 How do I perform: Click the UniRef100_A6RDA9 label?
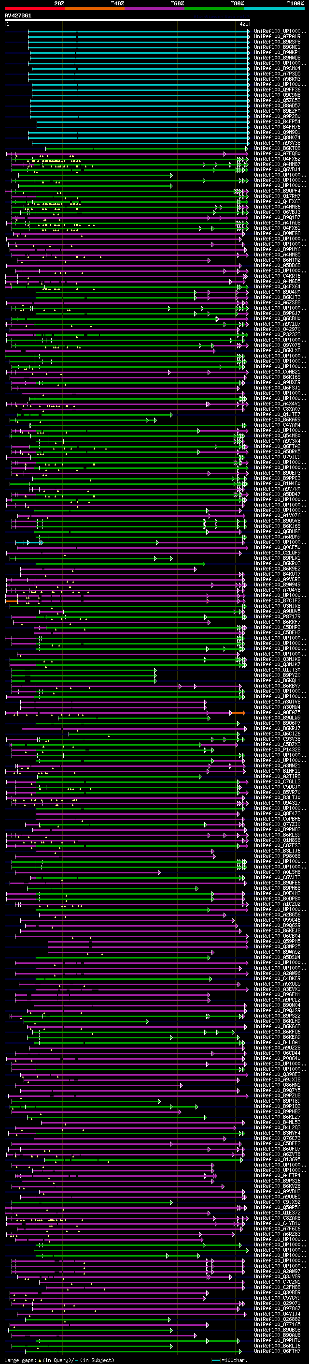coord(277,537)
